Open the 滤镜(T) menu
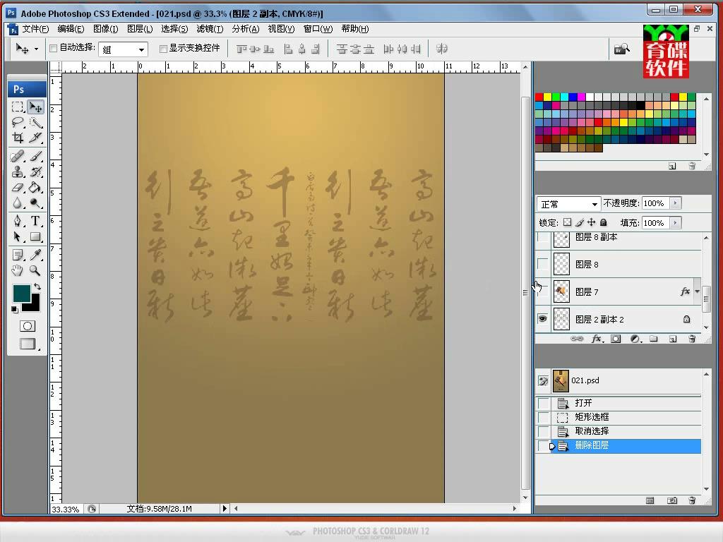 [x=210, y=29]
